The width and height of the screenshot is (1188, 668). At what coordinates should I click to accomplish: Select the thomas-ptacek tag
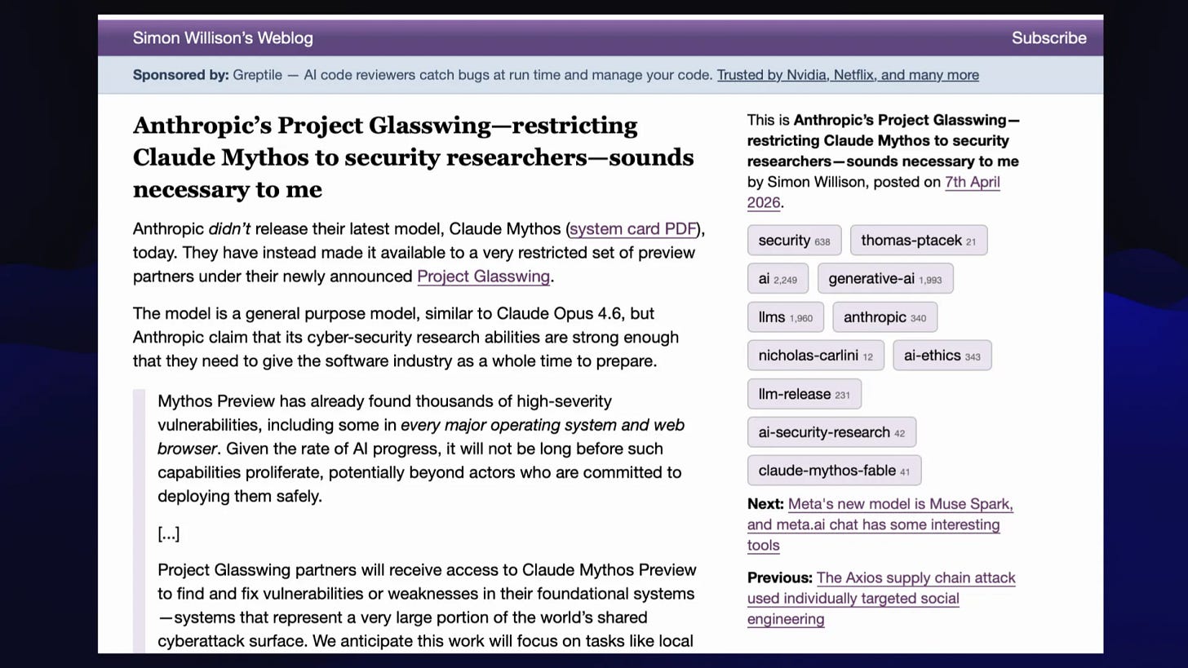coord(918,241)
